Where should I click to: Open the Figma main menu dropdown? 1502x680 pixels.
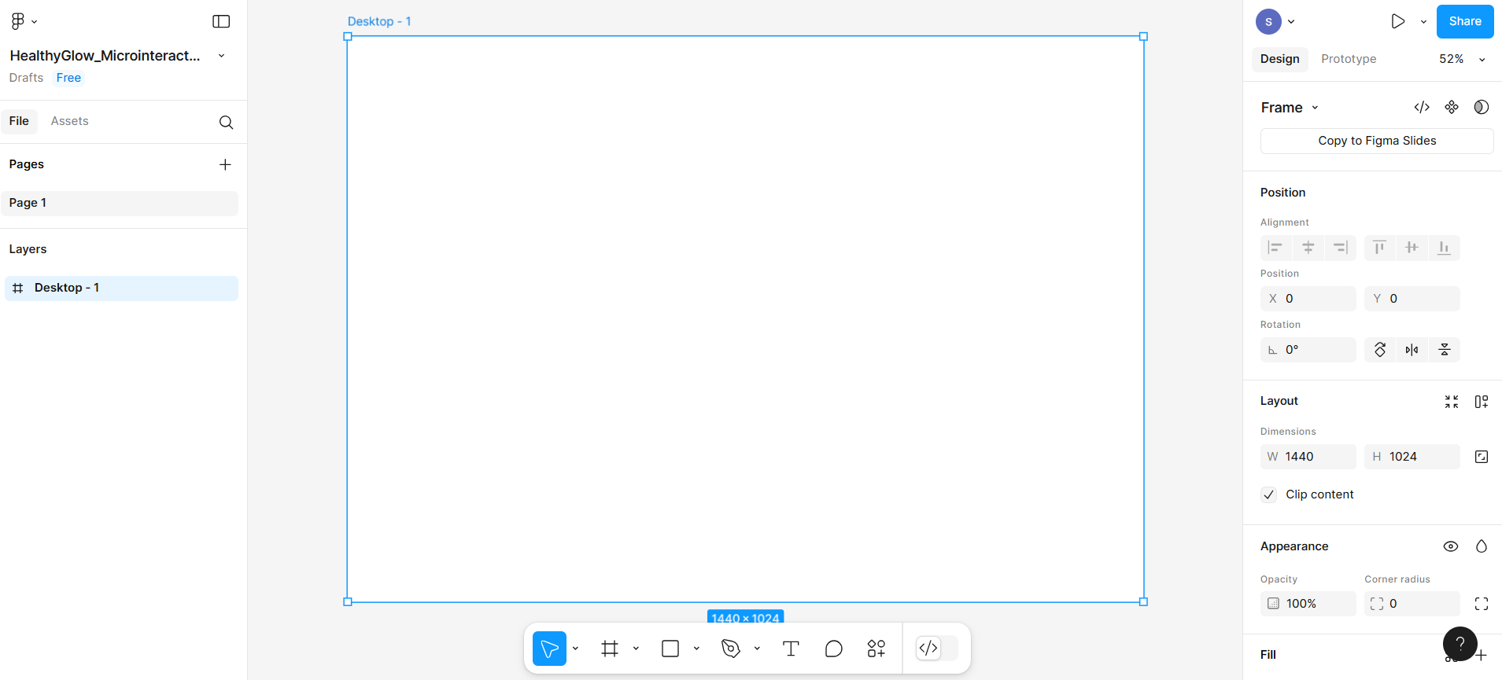(24, 21)
